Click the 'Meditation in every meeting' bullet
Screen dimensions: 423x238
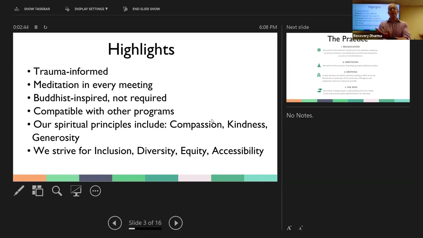coord(93,85)
